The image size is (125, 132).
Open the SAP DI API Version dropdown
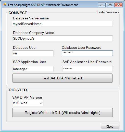pos(28,103)
